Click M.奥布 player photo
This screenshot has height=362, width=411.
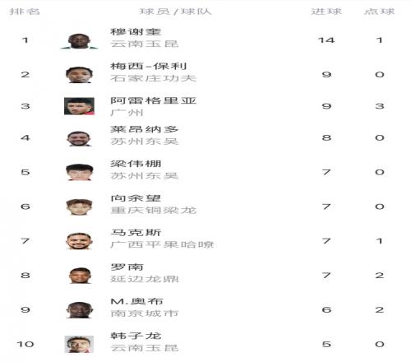pos(79,310)
